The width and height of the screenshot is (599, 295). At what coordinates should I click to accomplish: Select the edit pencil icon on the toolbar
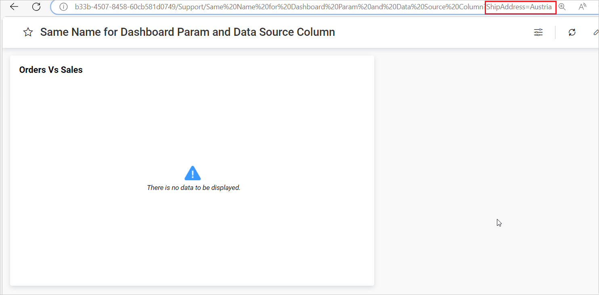pos(597,32)
